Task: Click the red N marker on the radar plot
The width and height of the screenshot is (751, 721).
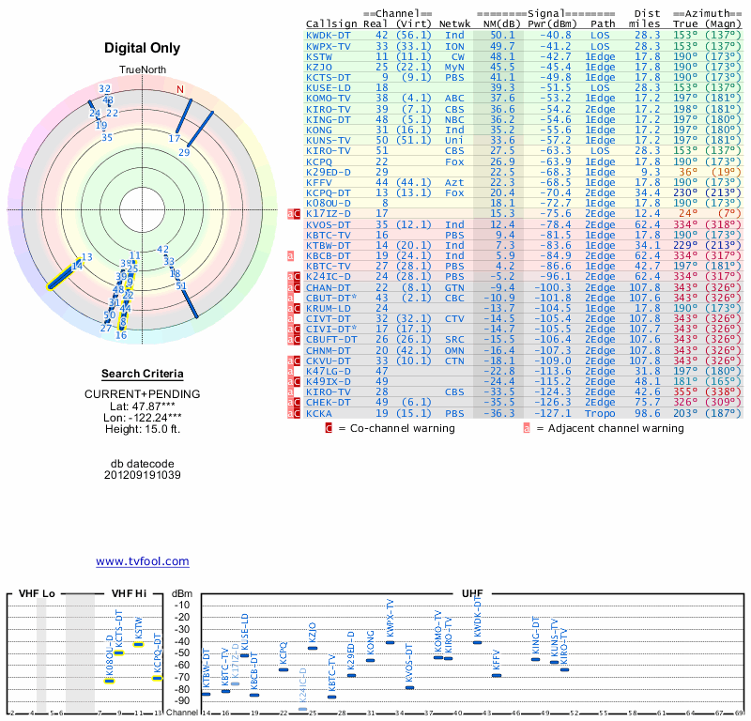Action: tap(180, 90)
